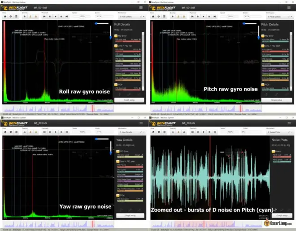Collapse Gyro + PID yaw legend group
The height and width of the screenshot is (231, 296).
click(x=118, y=161)
